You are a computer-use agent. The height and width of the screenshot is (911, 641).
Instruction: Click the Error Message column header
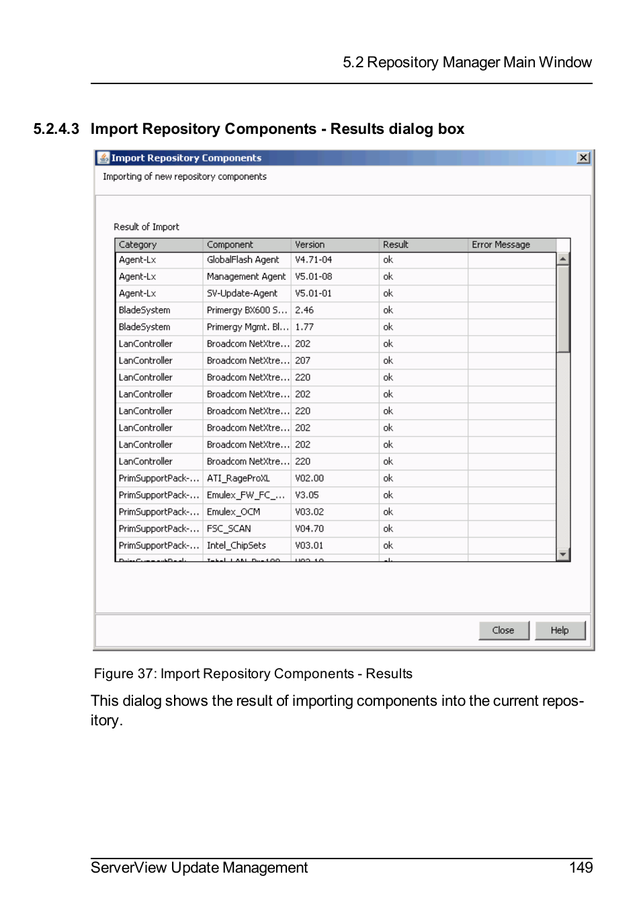(x=512, y=245)
